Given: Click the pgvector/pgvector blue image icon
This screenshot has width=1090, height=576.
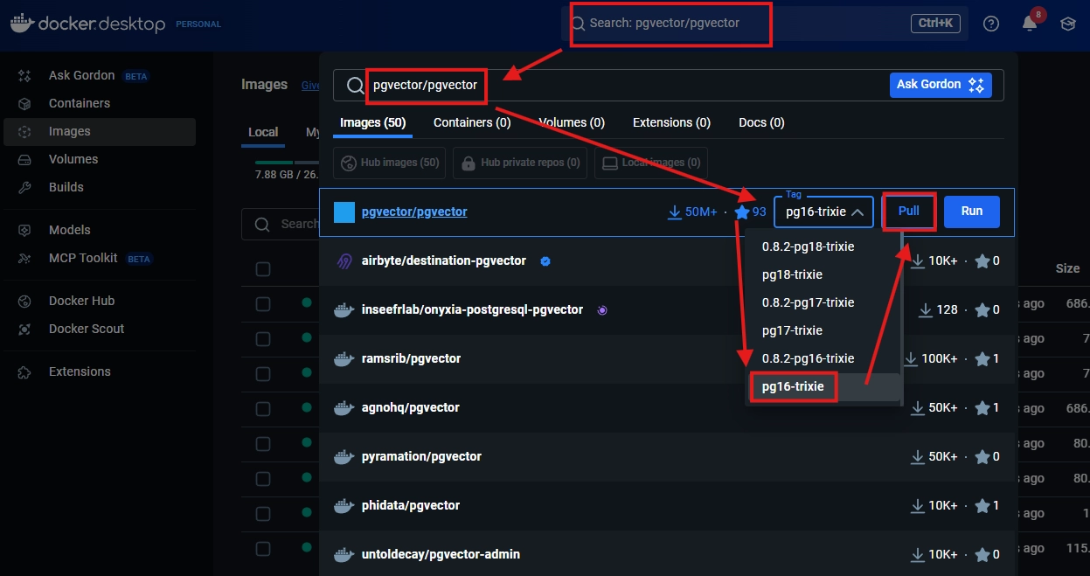Looking at the screenshot, I should (344, 212).
